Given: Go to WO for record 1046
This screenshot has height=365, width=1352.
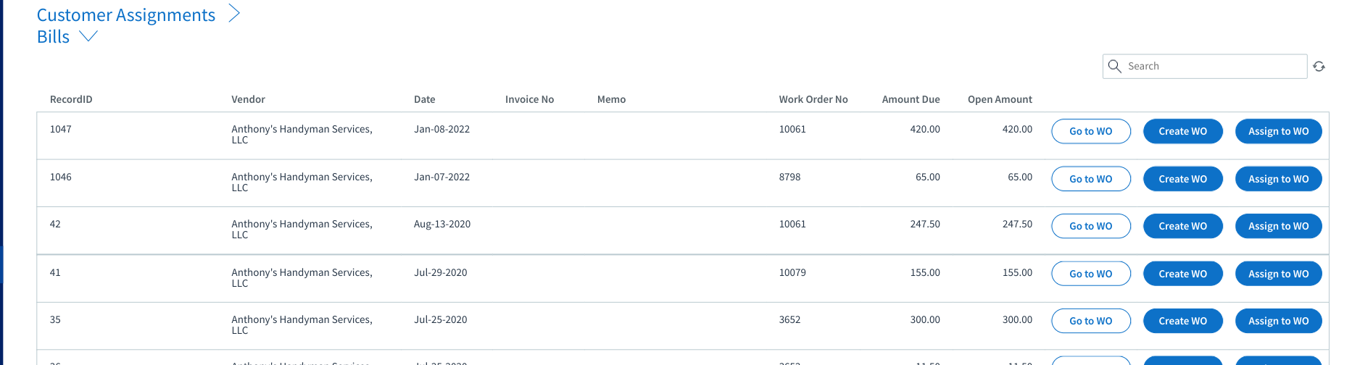Looking at the screenshot, I should pos(1091,179).
